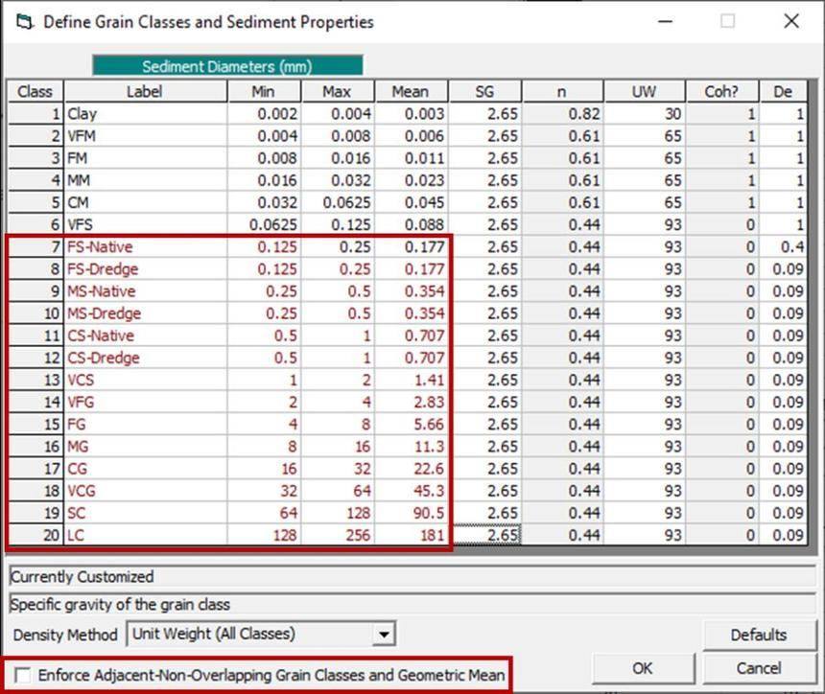Click the Max value 0.0625 for CM

[x=338, y=202]
